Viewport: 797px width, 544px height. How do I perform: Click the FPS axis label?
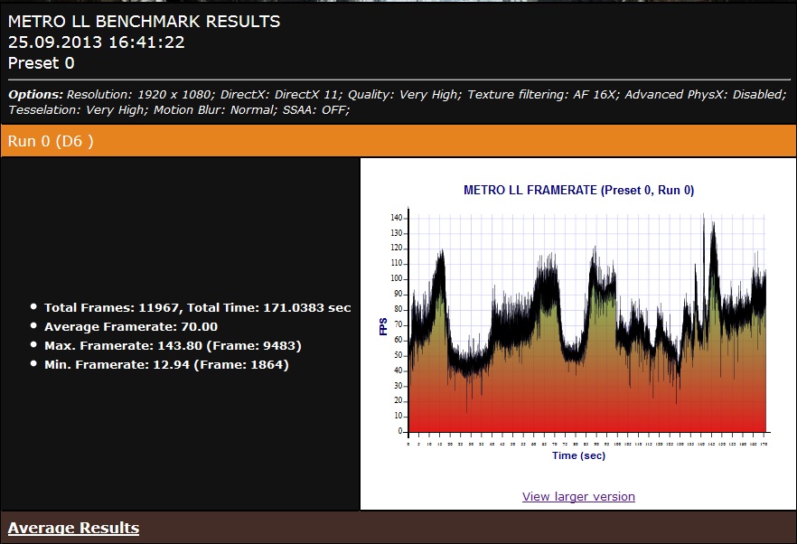coord(383,326)
